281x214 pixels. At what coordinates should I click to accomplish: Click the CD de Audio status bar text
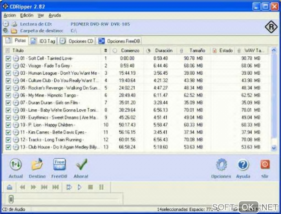[x=13, y=209]
